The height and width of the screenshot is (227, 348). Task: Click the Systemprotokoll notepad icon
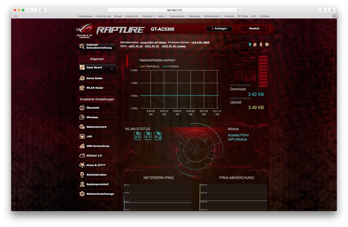82,184
